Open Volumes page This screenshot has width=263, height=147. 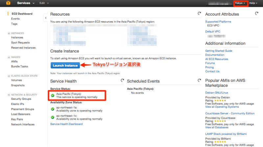[x=16, y=80]
